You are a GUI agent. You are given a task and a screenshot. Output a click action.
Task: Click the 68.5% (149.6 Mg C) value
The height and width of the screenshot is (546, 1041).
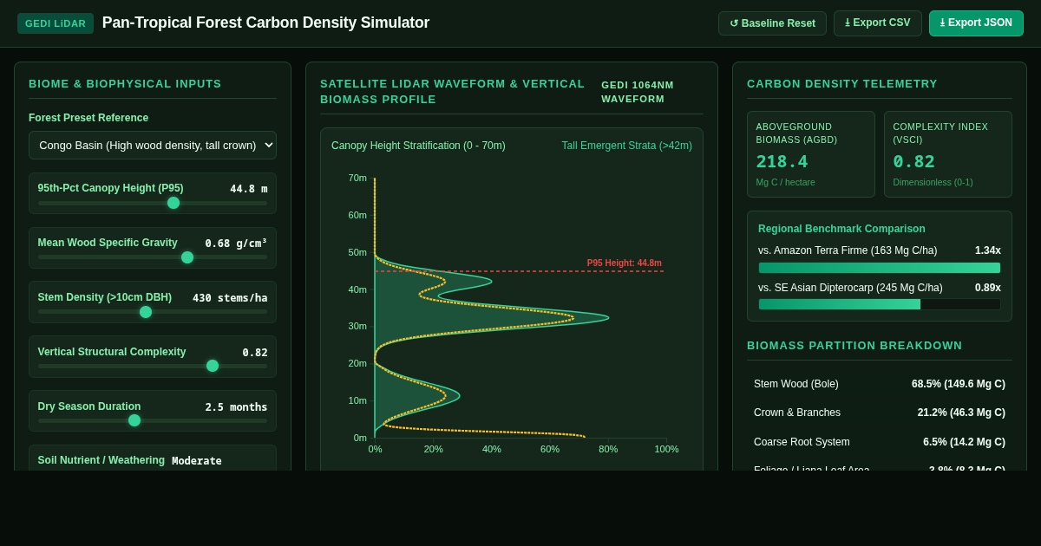coord(959,384)
